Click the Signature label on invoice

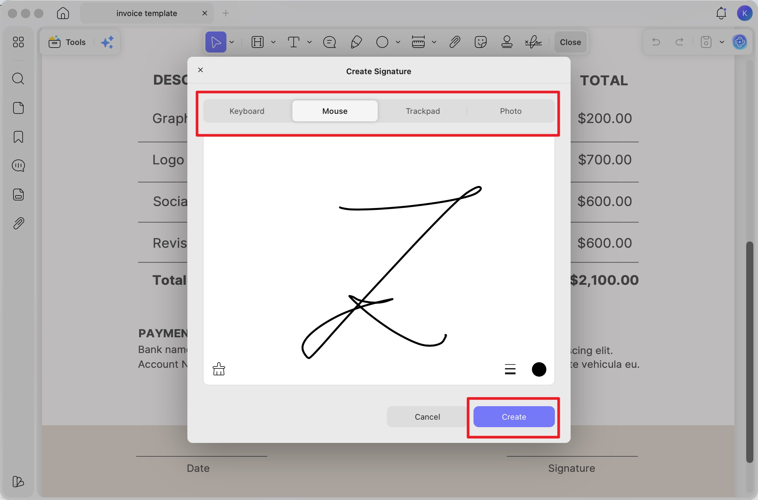click(x=572, y=468)
